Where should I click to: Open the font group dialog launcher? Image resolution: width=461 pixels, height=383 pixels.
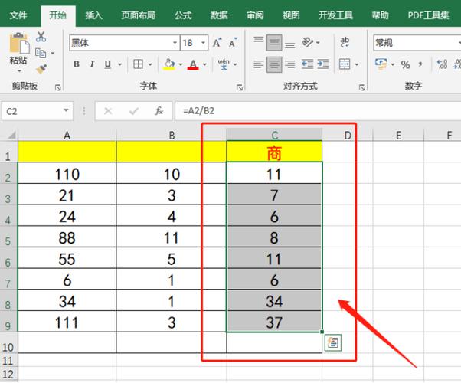[240, 87]
